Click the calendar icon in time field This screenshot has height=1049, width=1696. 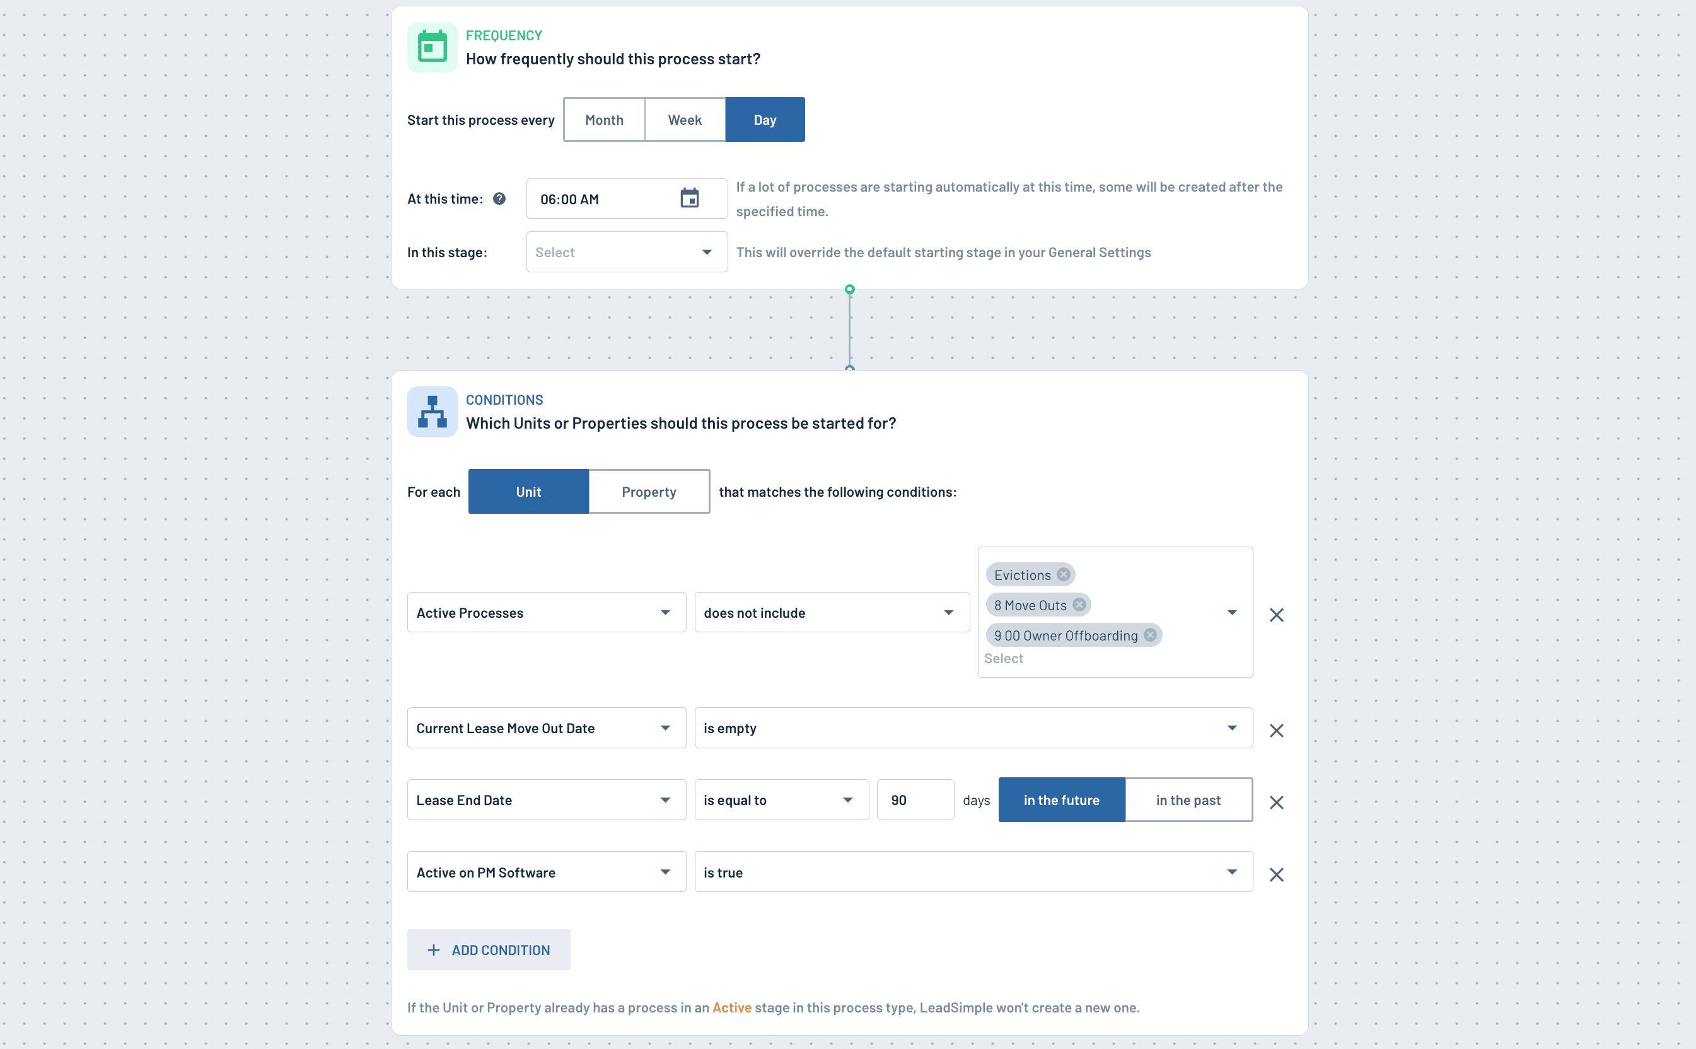(689, 199)
